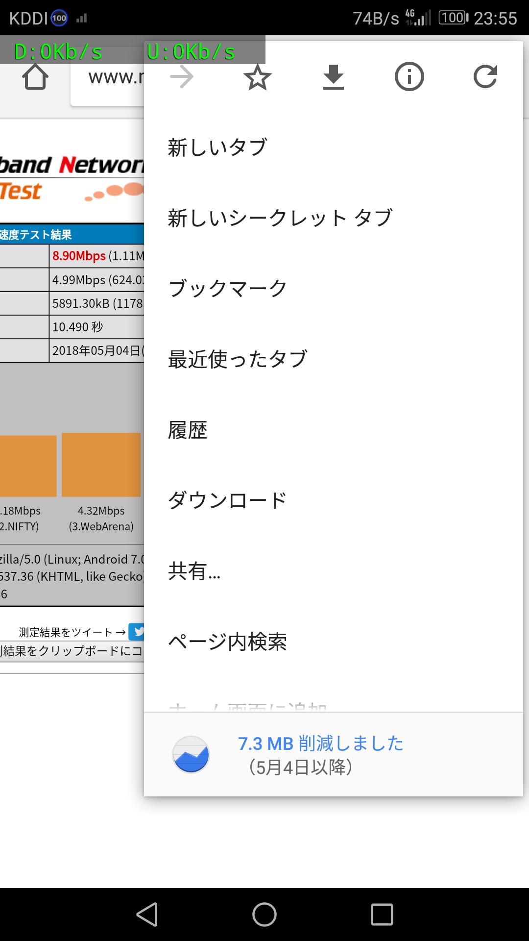The height and width of the screenshot is (941, 529).
Task: Tap the home icon in browser toolbar
Action: 35,77
